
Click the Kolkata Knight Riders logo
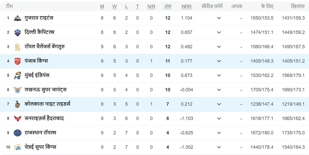[x=17, y=104]
